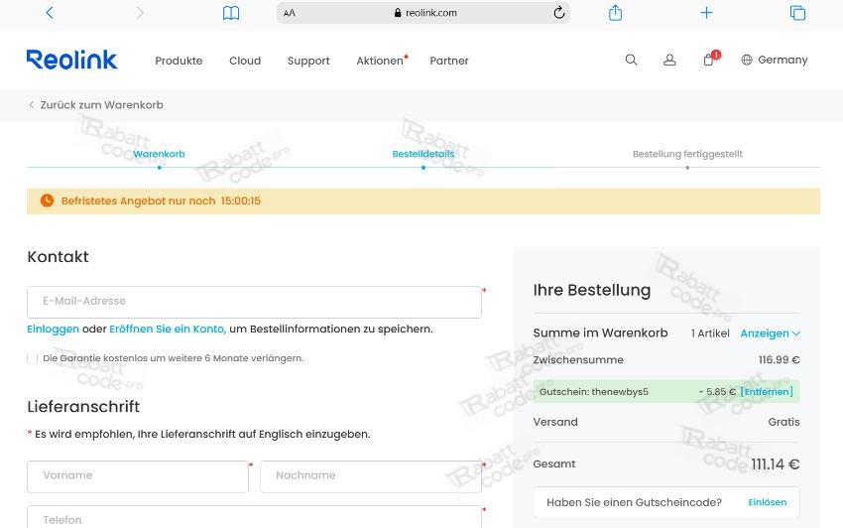Screen dimensions: 843x528
Task: Click the total 111.14 € amount
Action: point(775,463)
